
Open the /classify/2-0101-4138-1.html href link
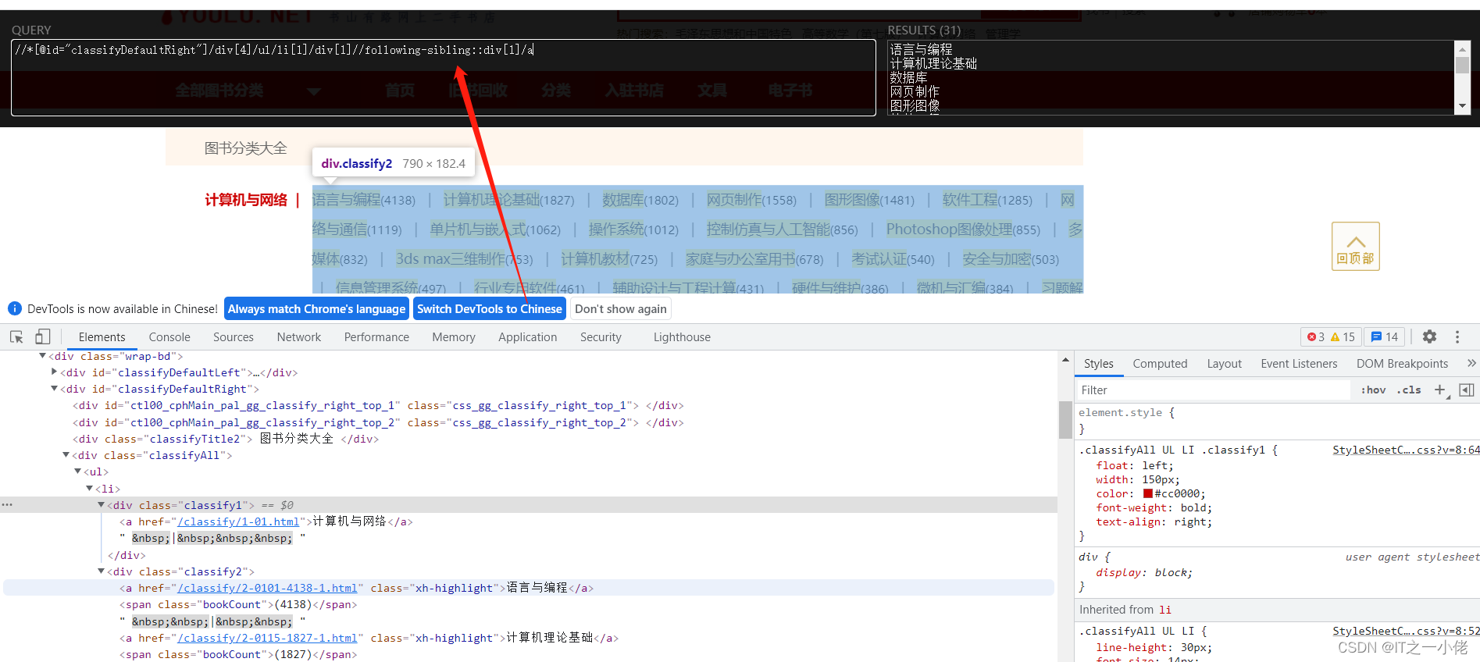coord(267,588)
